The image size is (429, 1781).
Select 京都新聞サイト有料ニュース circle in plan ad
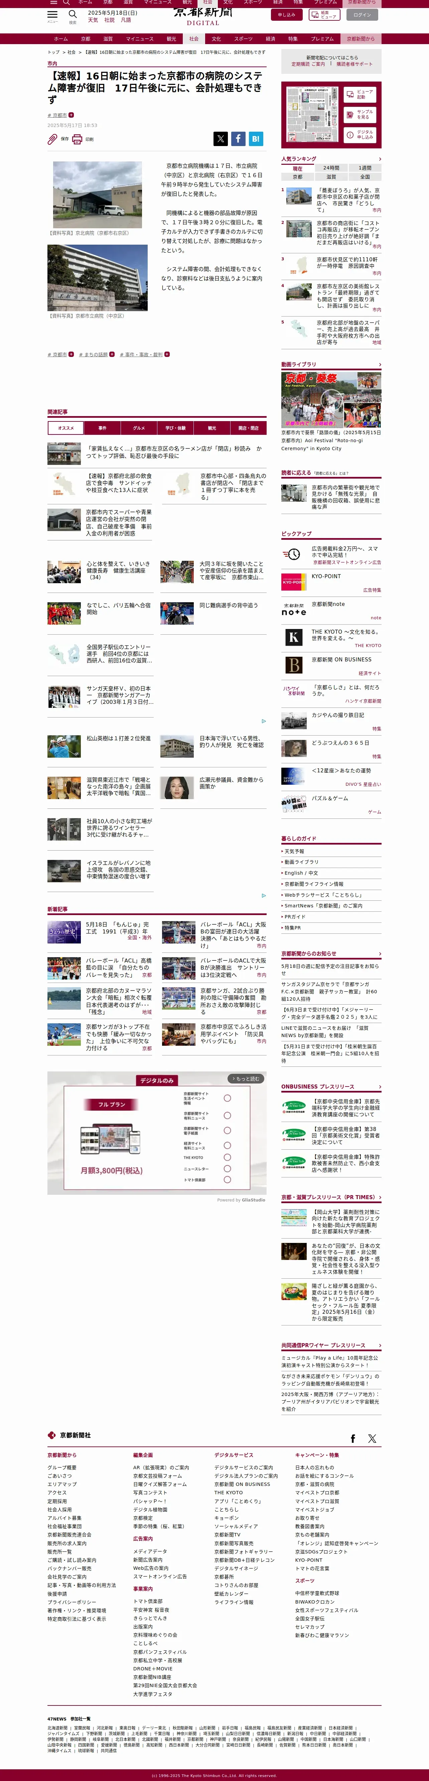click(227, 1115)
